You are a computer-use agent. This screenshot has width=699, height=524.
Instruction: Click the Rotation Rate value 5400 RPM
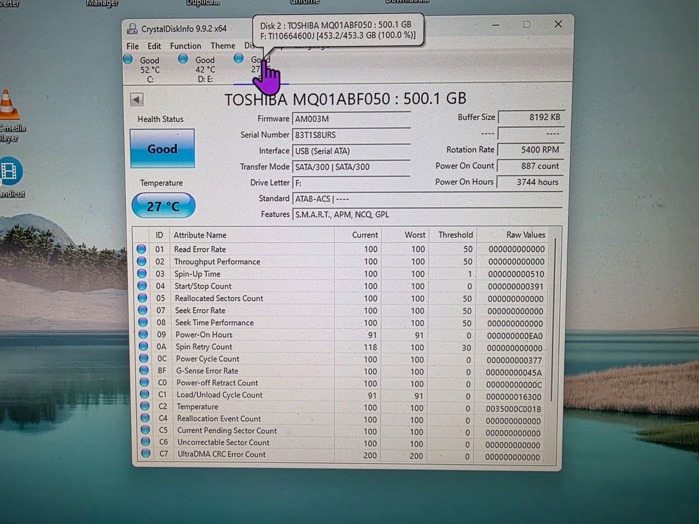tap(530, 150)
